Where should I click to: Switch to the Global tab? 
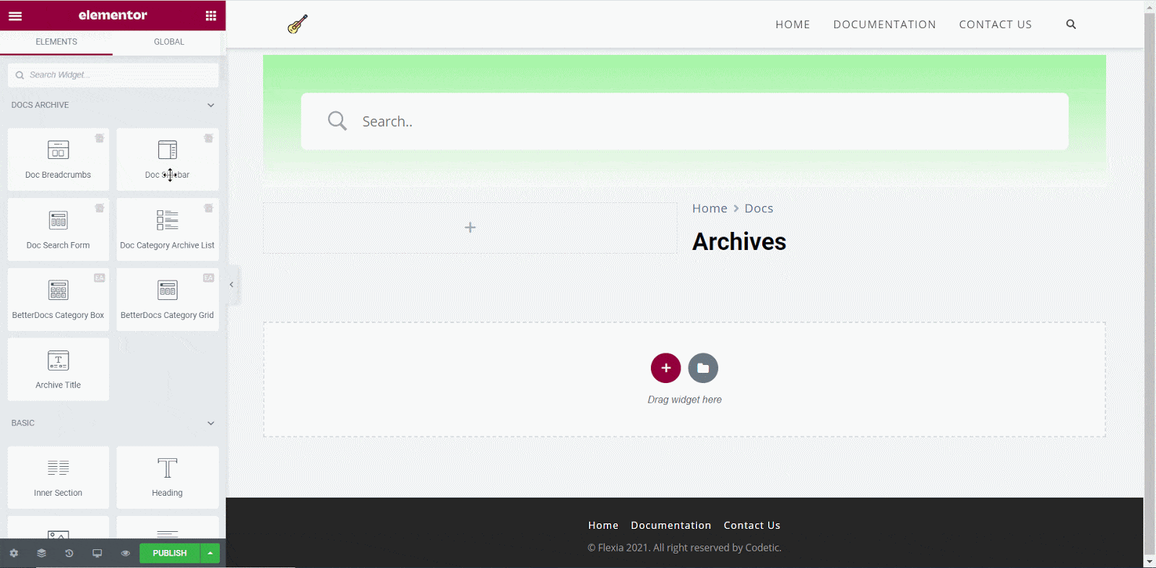coord(169,42)
